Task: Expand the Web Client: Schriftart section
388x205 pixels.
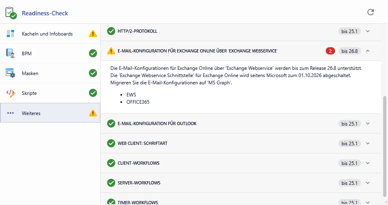Action: 367,143
